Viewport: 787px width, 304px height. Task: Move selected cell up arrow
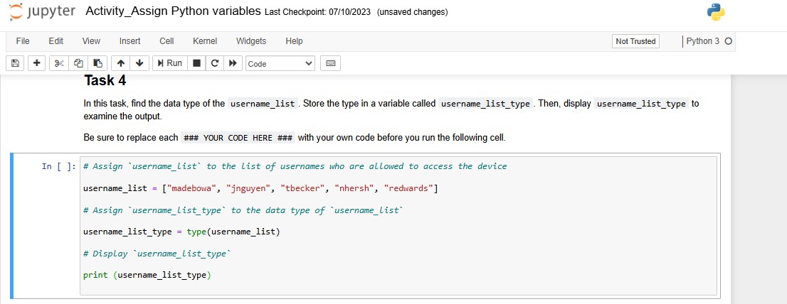pos(120,63)
